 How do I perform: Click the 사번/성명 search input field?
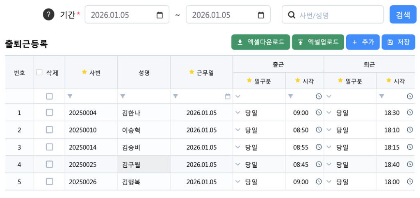click(x=336, y=15)
